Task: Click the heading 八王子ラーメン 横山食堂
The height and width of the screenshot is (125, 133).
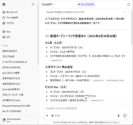Action: tap(59, 67)
